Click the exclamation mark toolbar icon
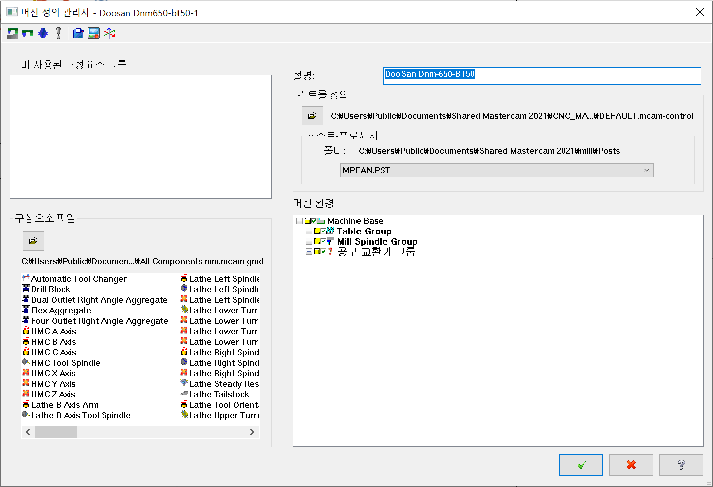 59,33
